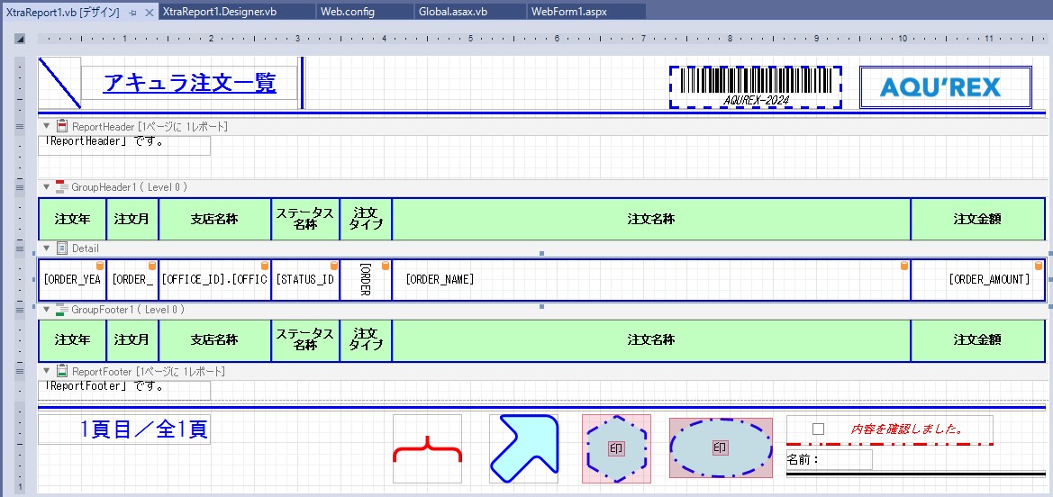Viewport: 1053px width, 497px height.
Task: Click the ReportHeader band icon
Action: (x=62, y=127)
